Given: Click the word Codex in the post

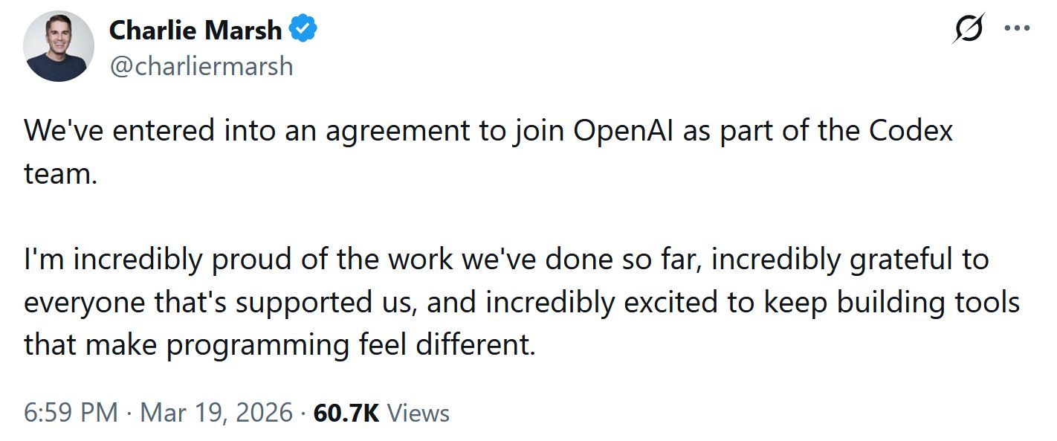Looking at the screenshot, I should (912, 132).
